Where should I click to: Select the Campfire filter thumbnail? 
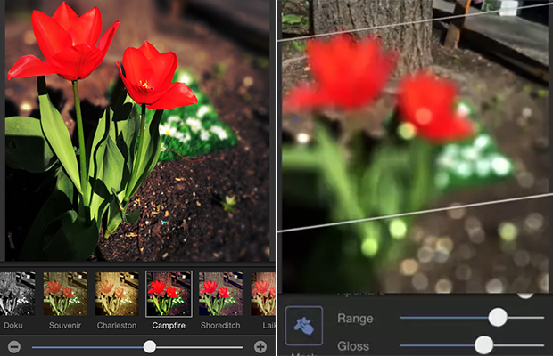click(x=169, y=294)
